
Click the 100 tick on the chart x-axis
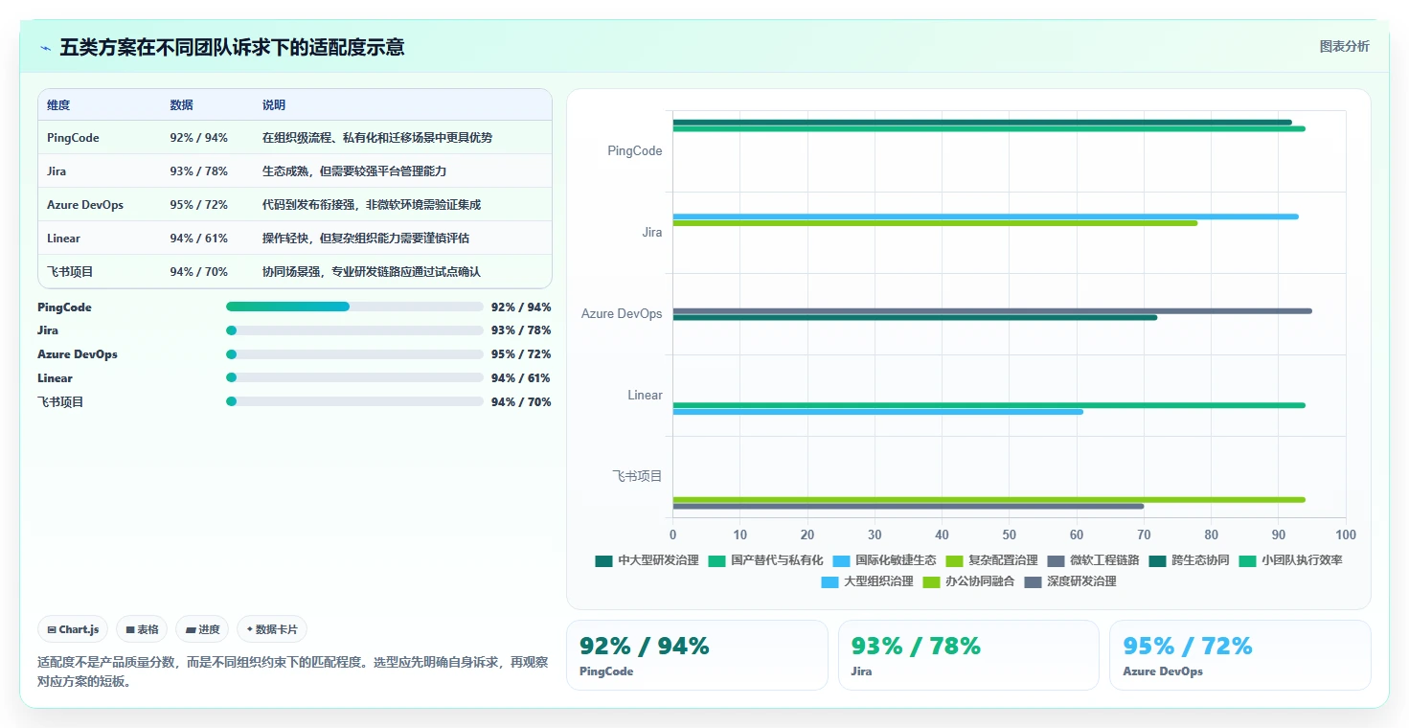(1346, 535)
